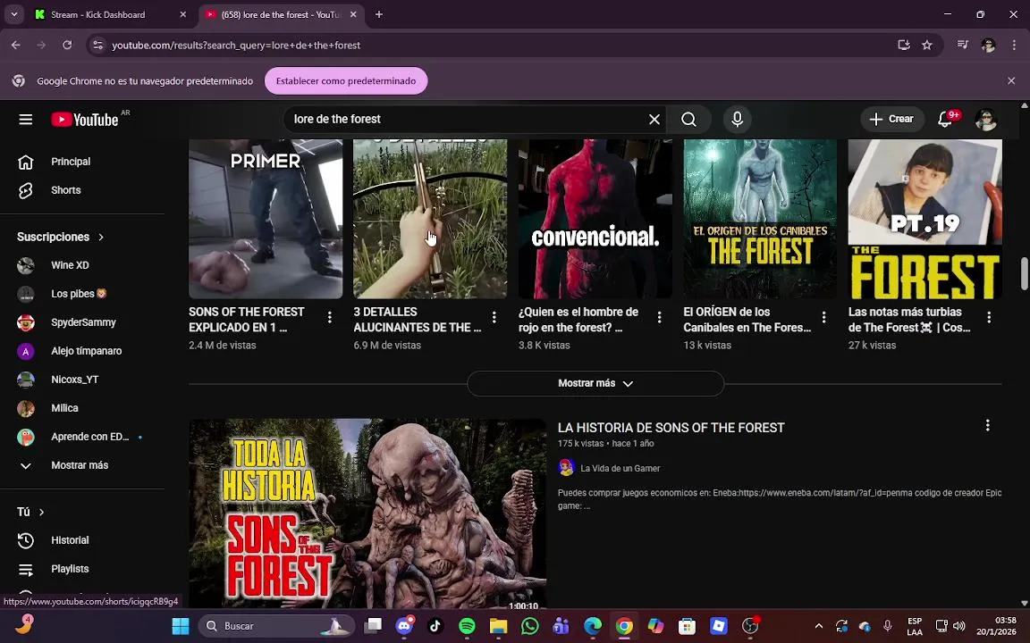
Task: Open options for SONS OF THE FOREST EXPLICADO short
Action: tap(329, 318)
